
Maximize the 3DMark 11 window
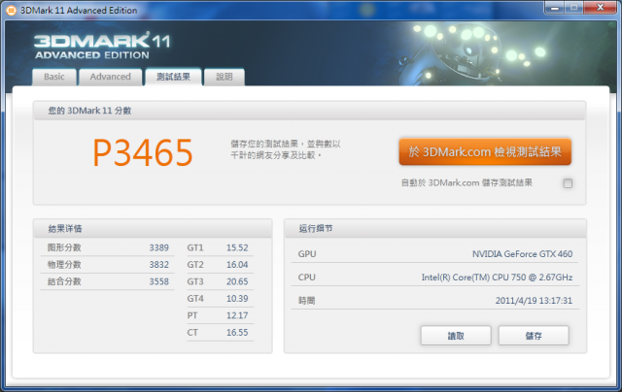point(573,8)
